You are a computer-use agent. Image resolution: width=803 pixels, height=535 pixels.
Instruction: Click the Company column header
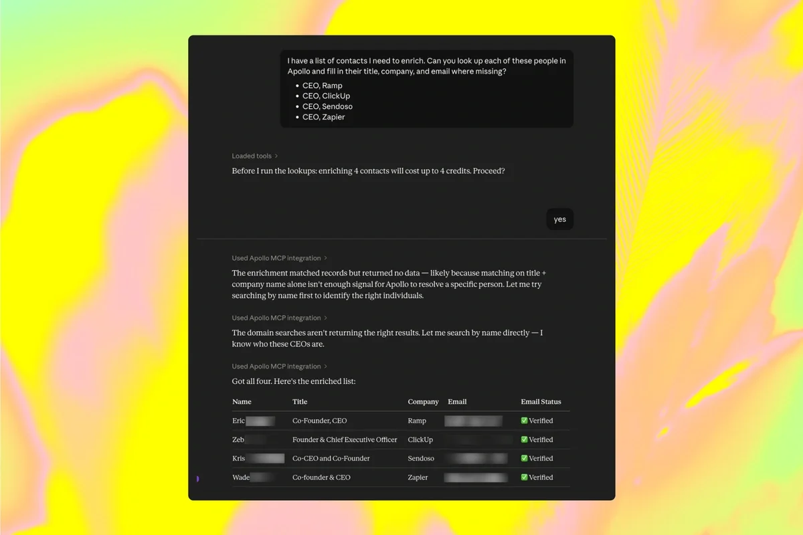click(423, 402)
